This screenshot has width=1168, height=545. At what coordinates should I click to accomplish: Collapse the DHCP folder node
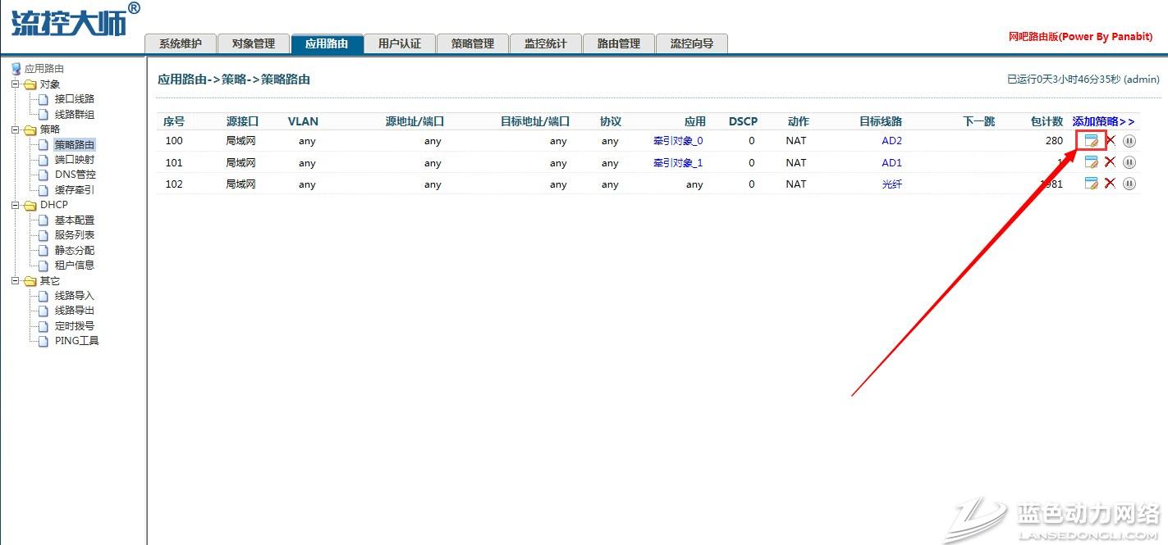pyautogui.click(x=15, y=205)
